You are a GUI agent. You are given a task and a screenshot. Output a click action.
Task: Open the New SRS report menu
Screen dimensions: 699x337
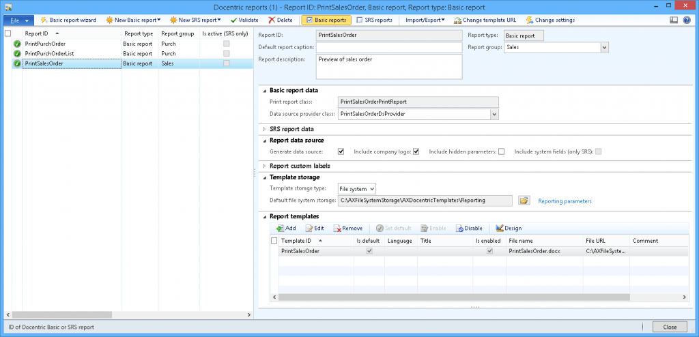(x=195, y=20)
